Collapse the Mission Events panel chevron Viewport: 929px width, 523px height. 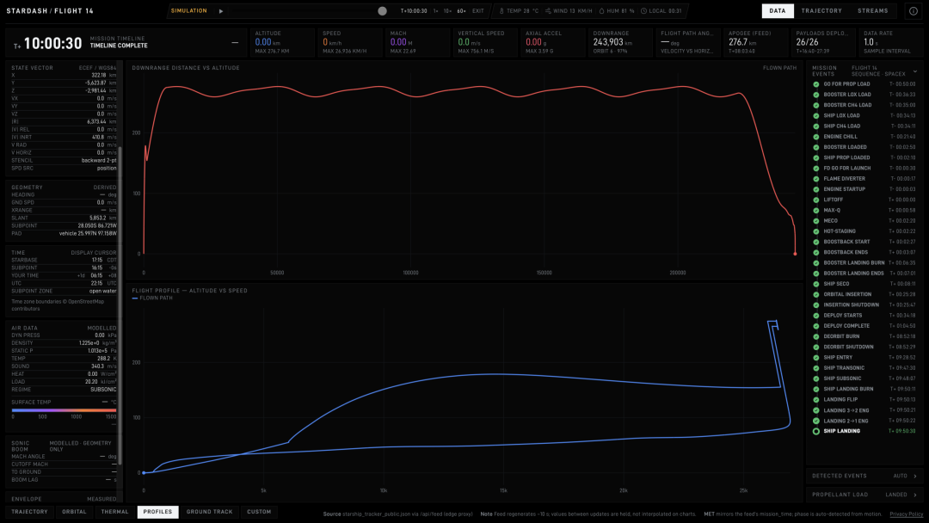(915, 71)
